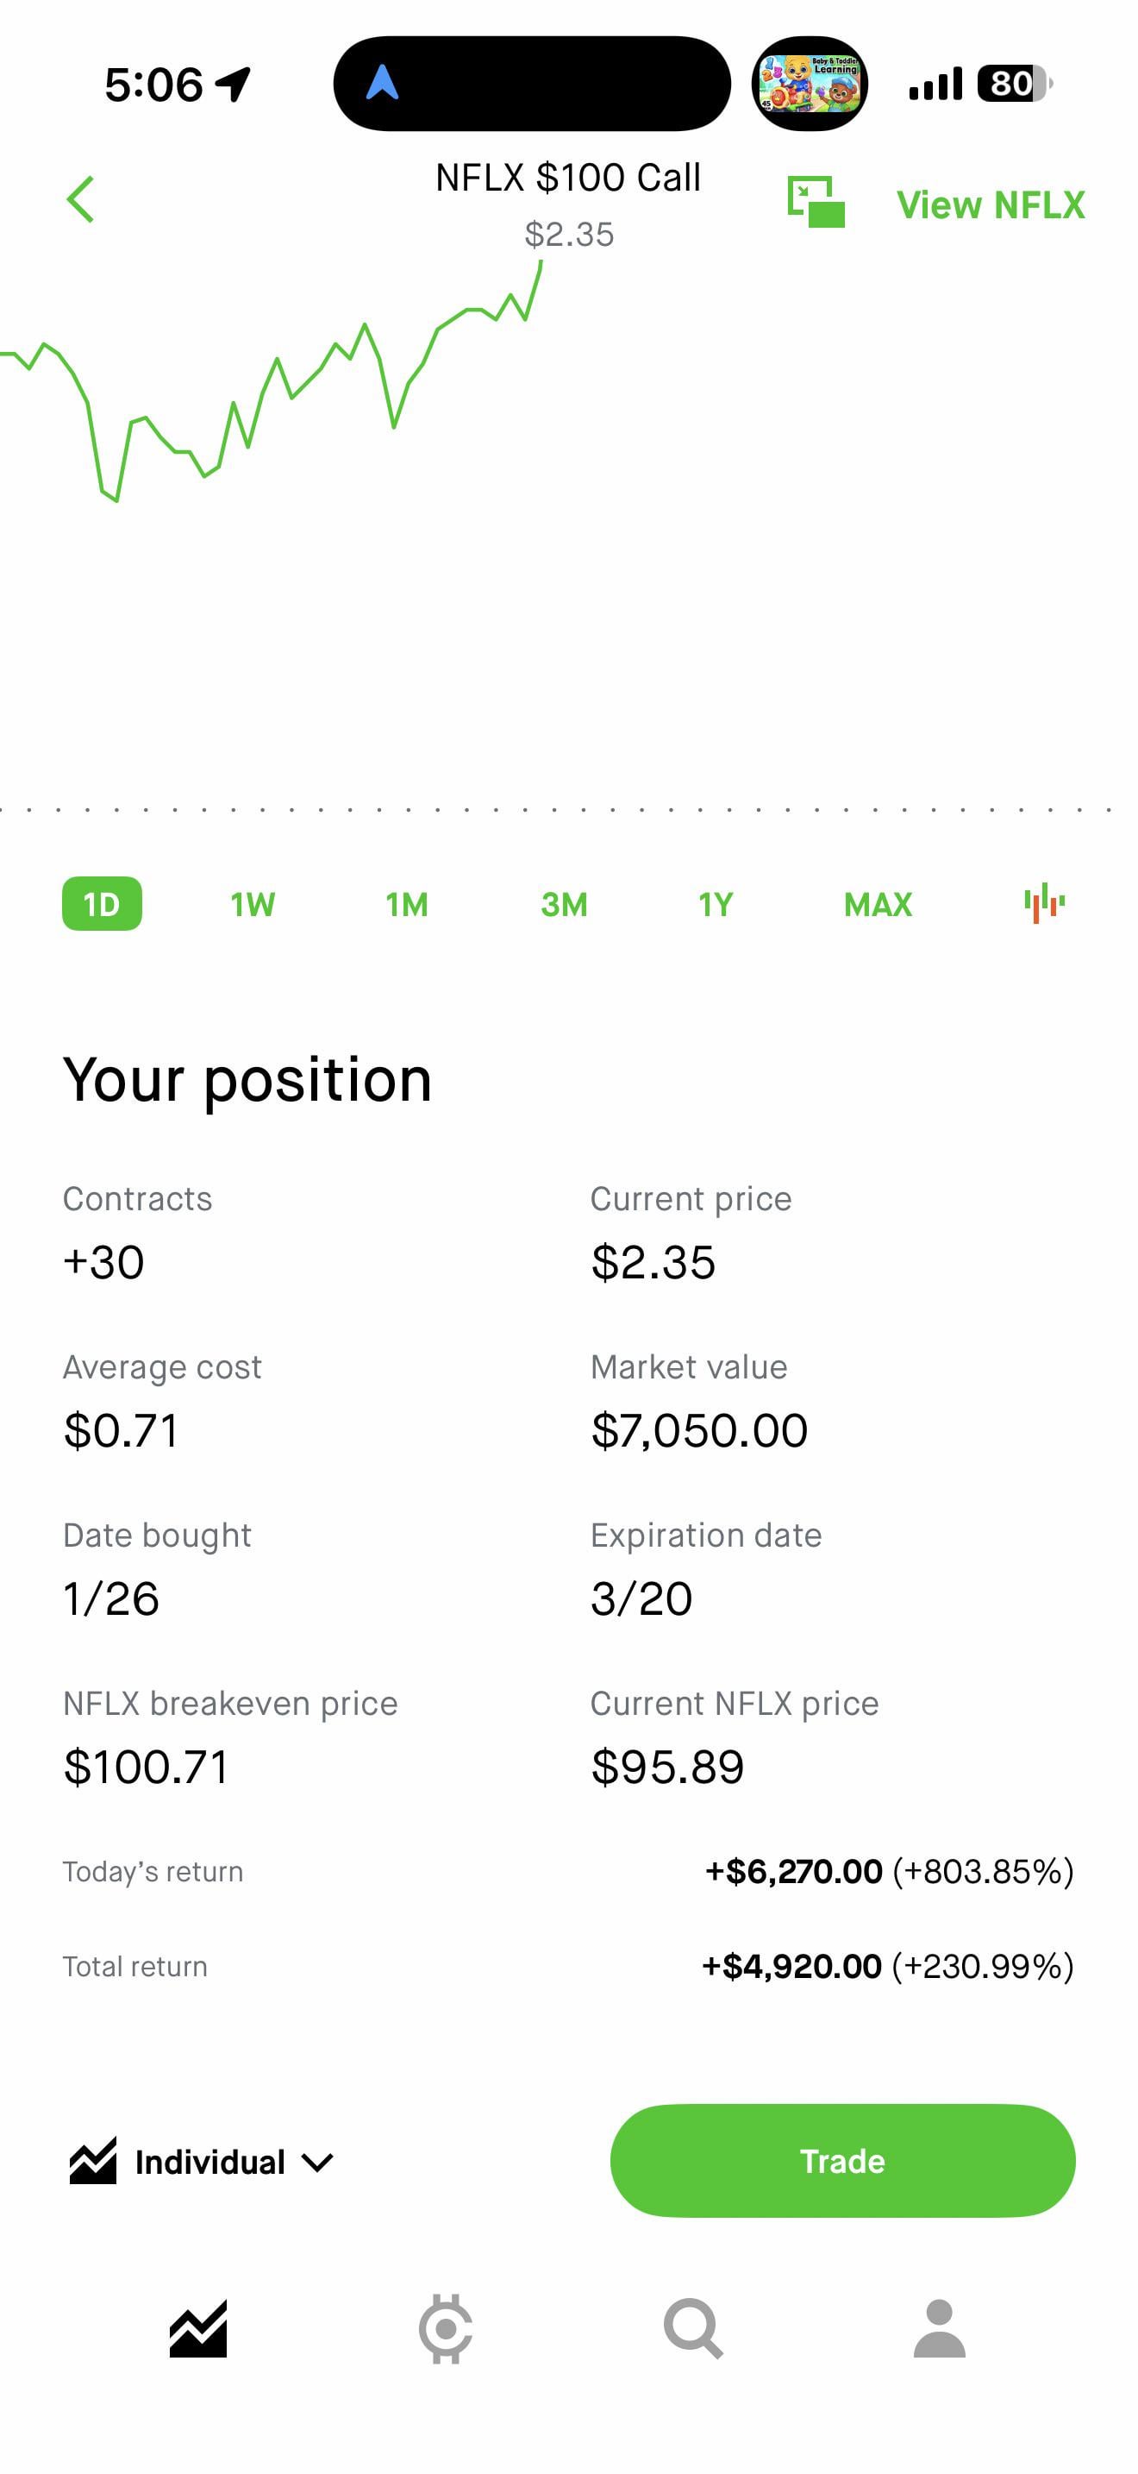Switch chart to 3M range
Screen dimensions: 1138x2474
pos(563,904)
